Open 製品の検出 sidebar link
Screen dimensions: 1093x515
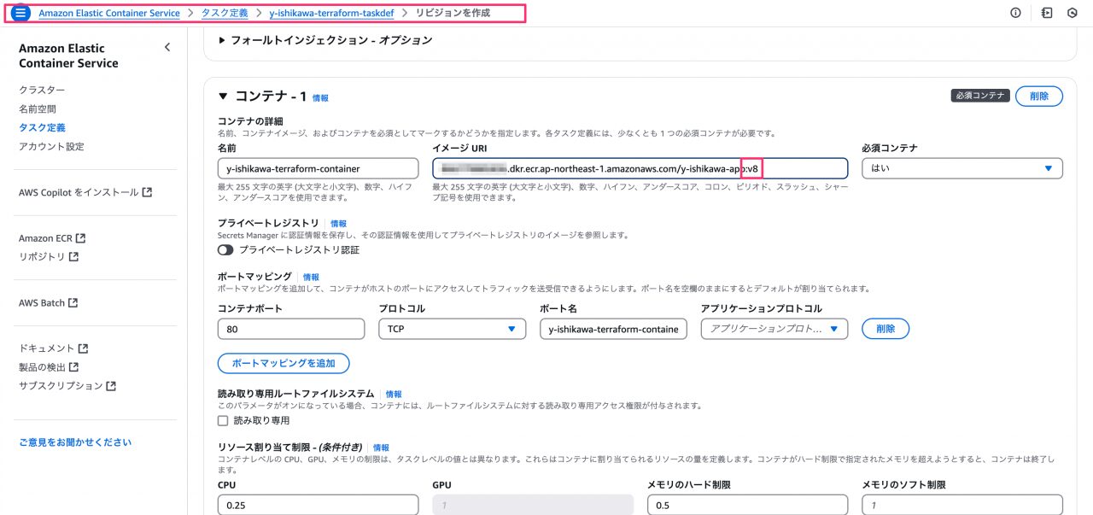(42, 367)
